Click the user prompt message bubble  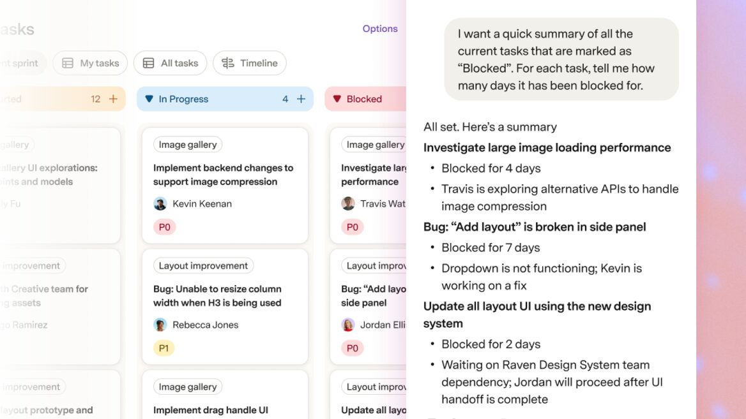point(561,59)
